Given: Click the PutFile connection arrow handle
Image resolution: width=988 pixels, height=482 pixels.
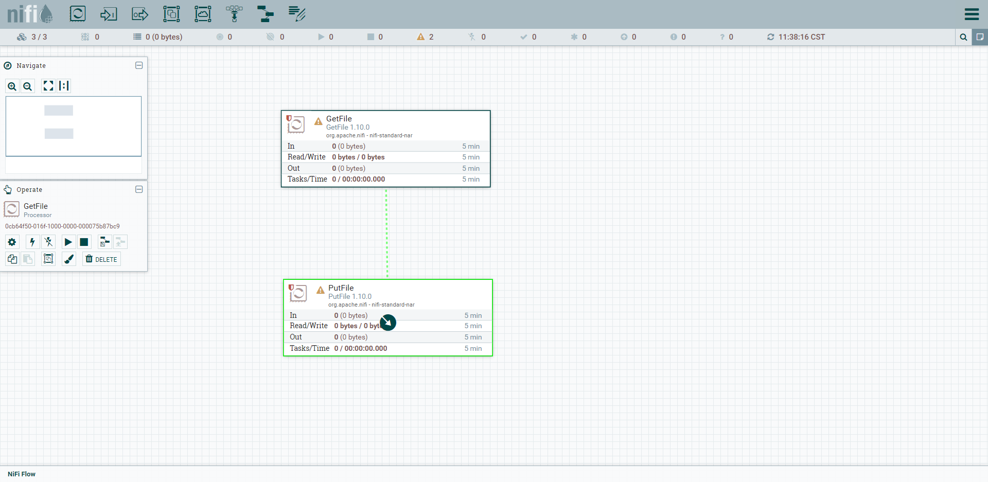Looking at the screenshot, I should click(388, 323).
